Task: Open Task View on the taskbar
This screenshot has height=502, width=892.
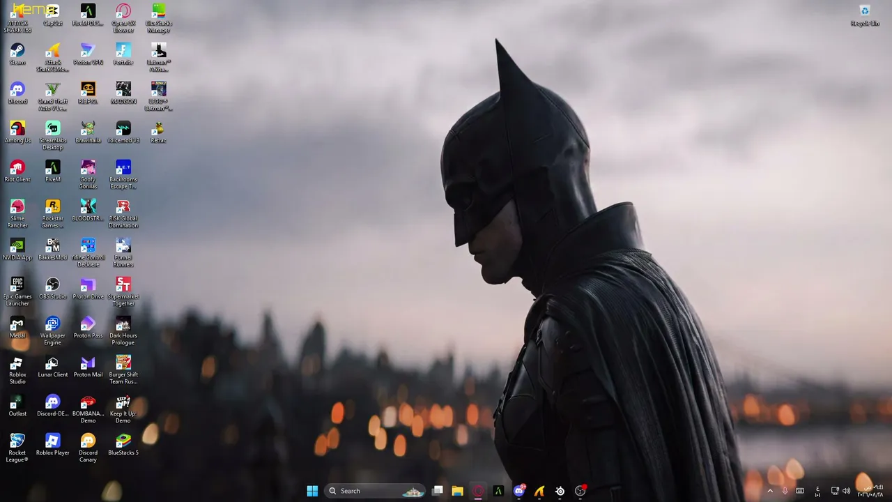Action: 438,491
